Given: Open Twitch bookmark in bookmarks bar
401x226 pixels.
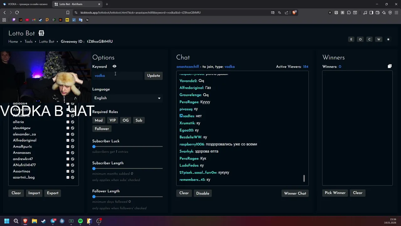Looking at the screenshot, I should (14, 20).
